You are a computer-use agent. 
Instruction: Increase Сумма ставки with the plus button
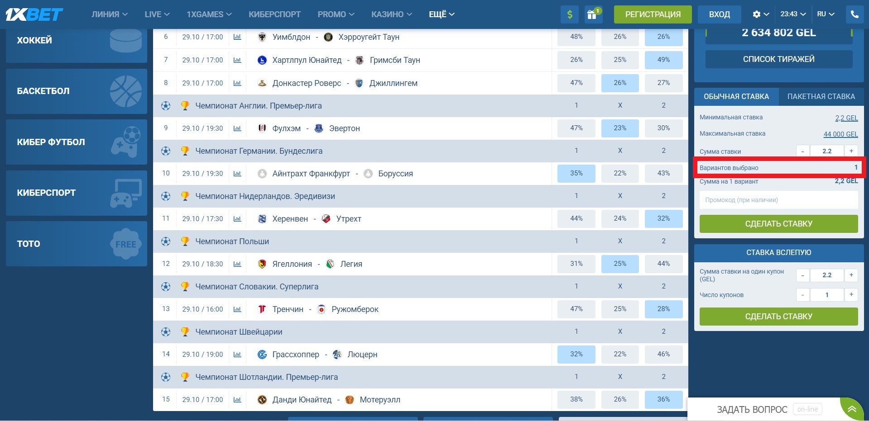coord(851,151)
